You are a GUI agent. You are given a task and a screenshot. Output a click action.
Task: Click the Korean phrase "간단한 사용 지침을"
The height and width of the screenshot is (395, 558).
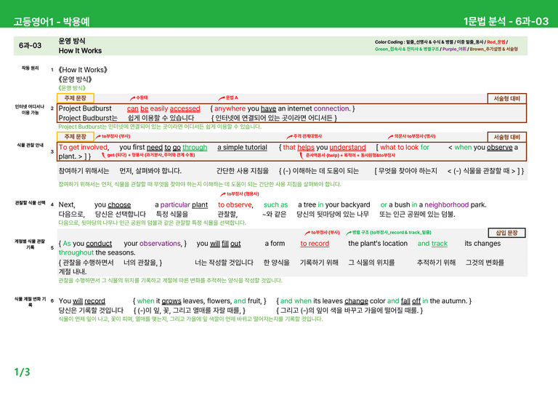(x=243, y=171)
